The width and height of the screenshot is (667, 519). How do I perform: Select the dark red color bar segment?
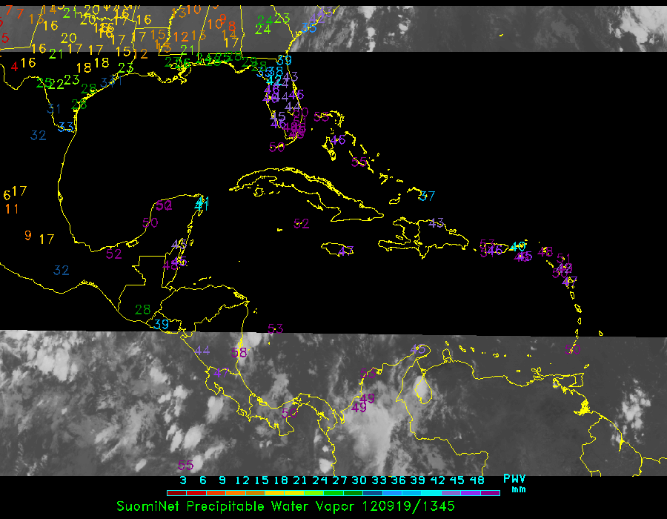point(176,492)
